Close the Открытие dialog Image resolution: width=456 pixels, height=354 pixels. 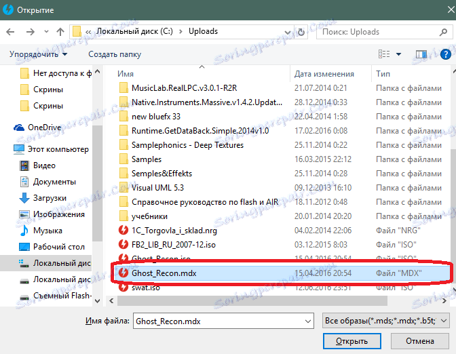[x=451, y=10]
